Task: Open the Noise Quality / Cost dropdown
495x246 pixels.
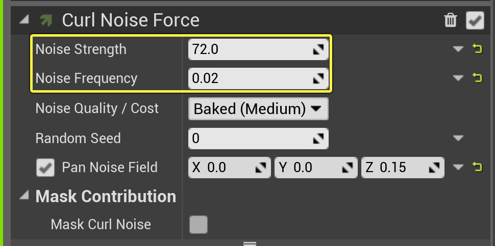Action: [258, 108]
